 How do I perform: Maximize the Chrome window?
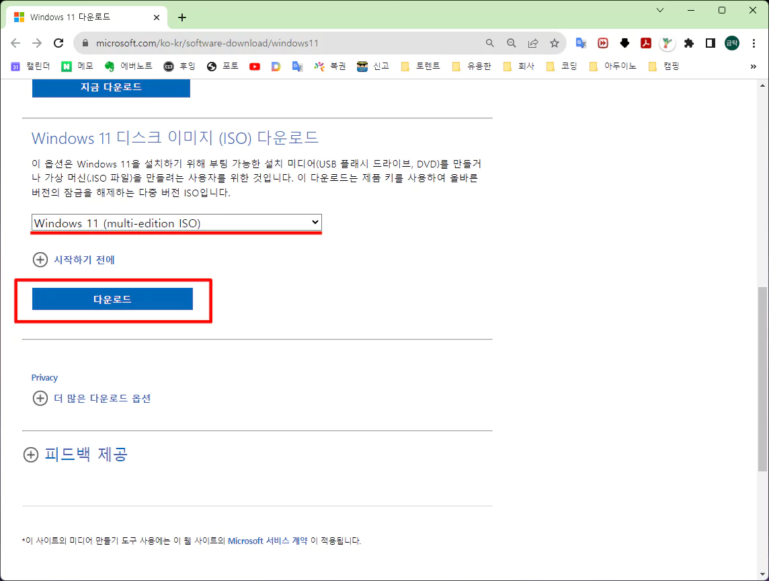[722, 10]
